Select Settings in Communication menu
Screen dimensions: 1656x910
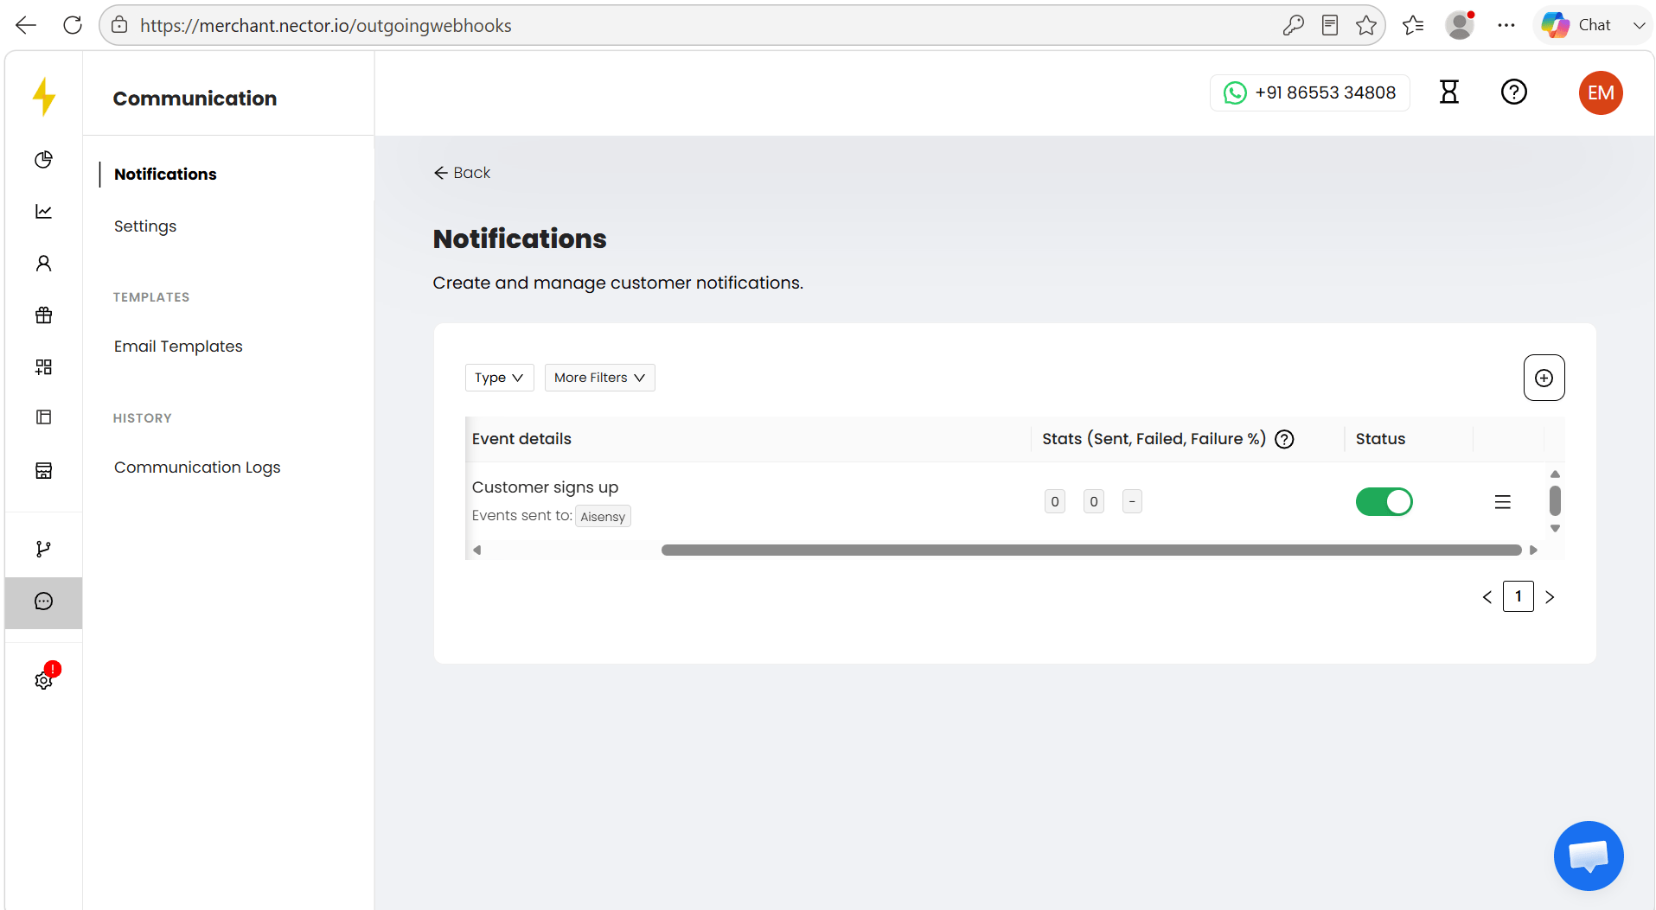coord(145,226)
